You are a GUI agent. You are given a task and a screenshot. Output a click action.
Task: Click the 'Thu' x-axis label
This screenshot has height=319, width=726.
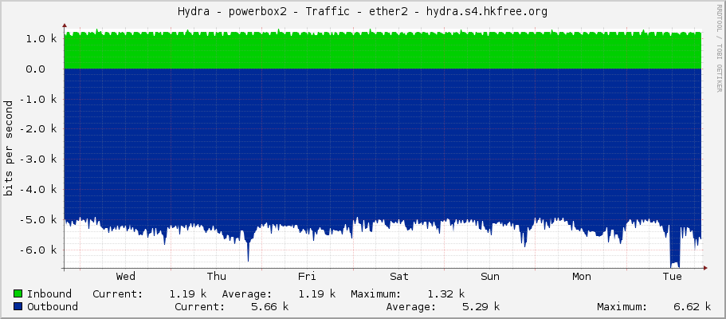coord(216,277)
